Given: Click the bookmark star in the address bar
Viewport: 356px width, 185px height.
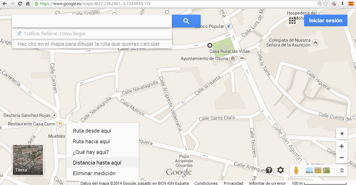Looking at the screenshot, I should point(326,4).
